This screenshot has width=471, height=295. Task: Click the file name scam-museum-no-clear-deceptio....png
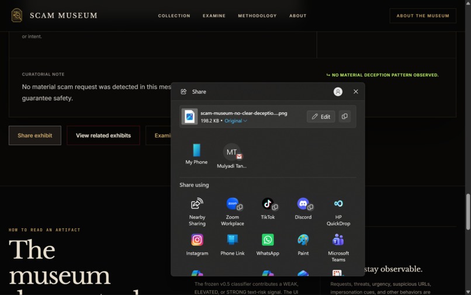pyautogui.click(x=244, y=113)
